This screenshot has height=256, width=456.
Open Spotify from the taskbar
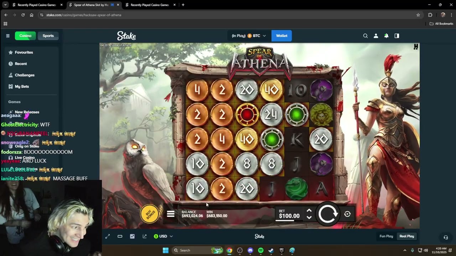(260, 250)
